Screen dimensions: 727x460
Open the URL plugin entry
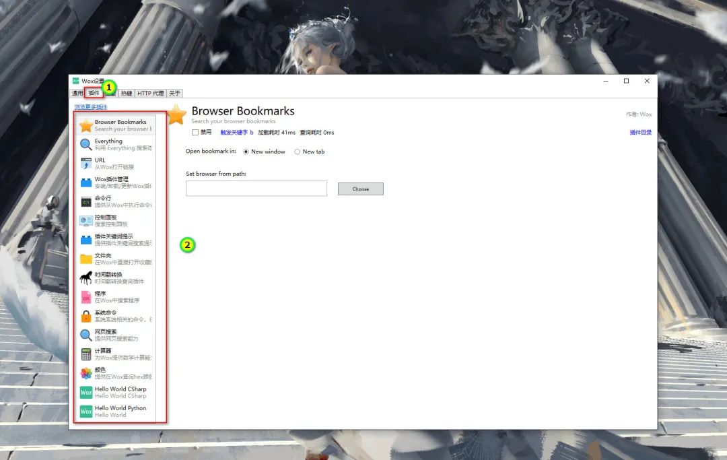pyautogui.click(x=116, y=163)
